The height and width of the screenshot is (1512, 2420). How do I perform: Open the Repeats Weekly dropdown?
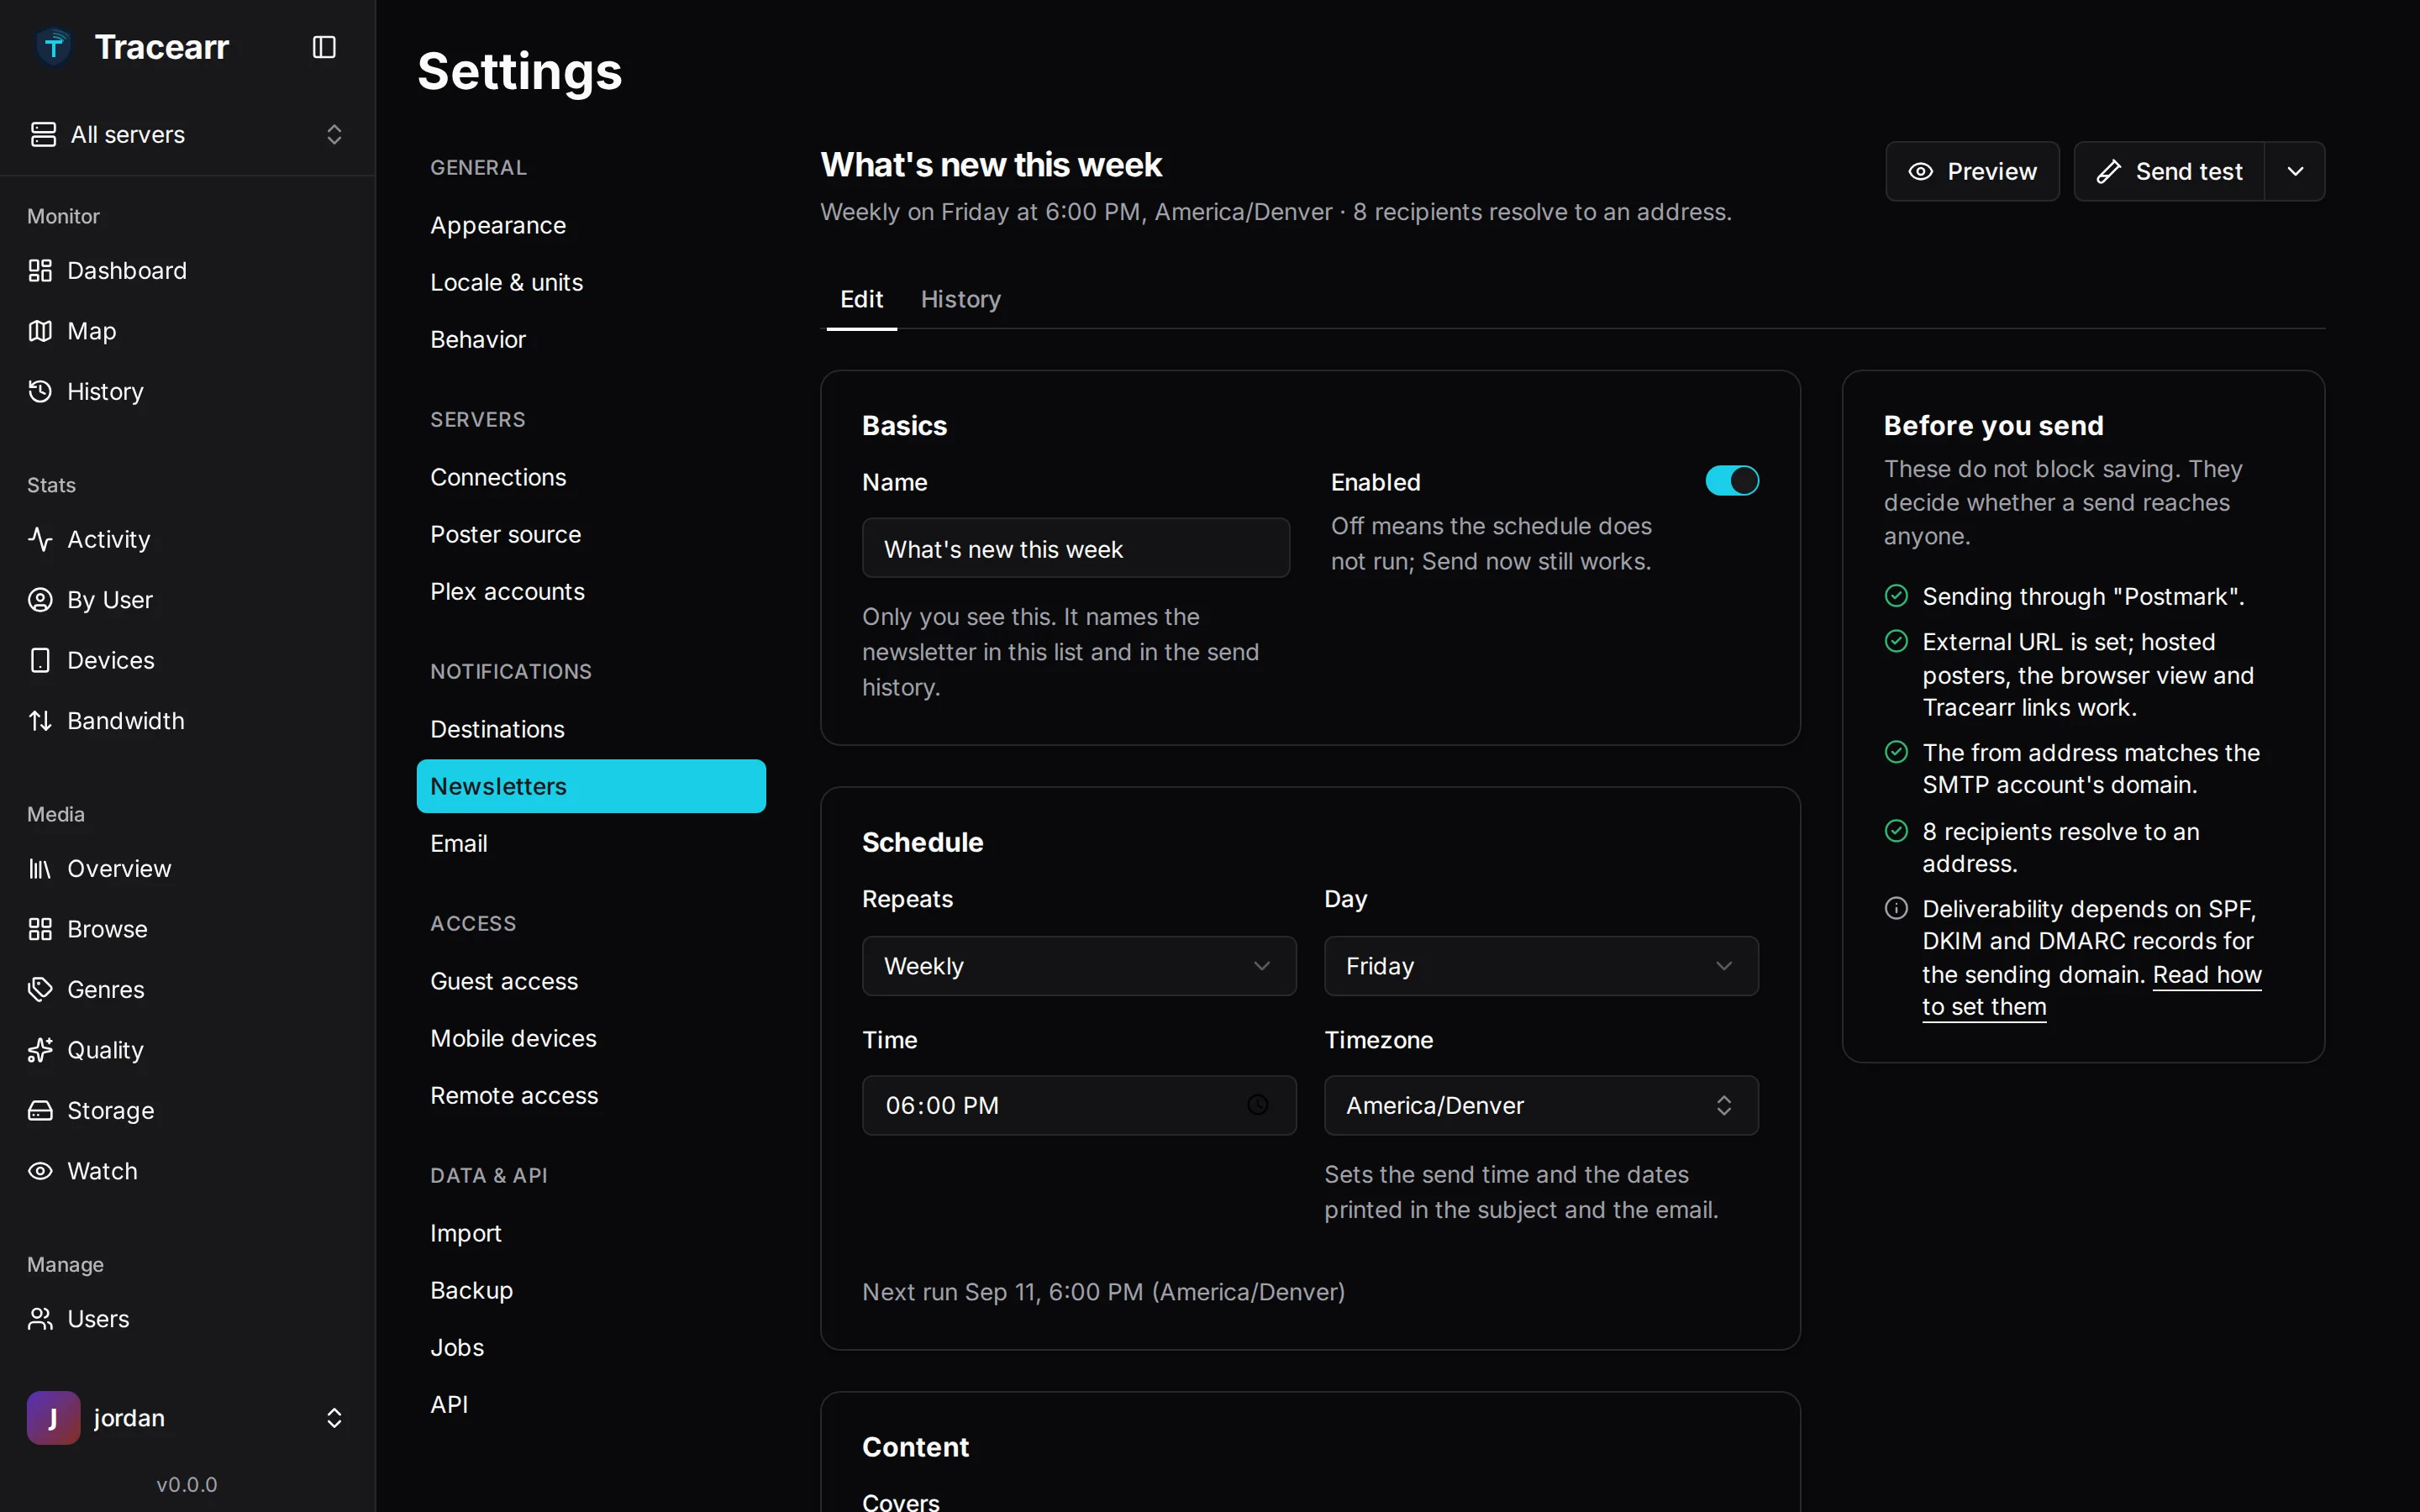point(1079,966)
